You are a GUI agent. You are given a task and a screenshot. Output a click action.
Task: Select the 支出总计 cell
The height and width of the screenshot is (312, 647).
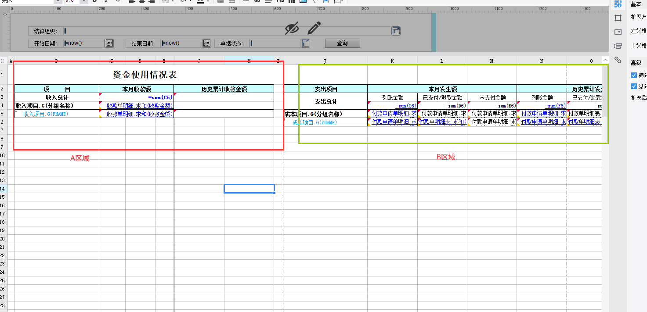pos(325,101)
